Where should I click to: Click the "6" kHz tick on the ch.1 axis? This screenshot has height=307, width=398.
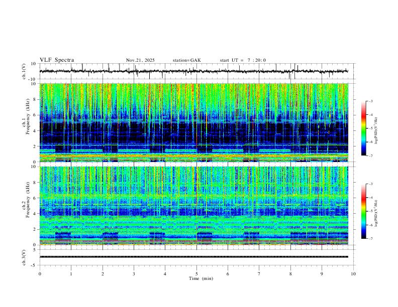[x=35, y=115]
